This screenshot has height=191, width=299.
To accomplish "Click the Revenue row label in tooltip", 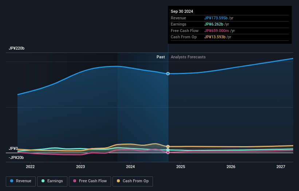I will pos(178,18).
